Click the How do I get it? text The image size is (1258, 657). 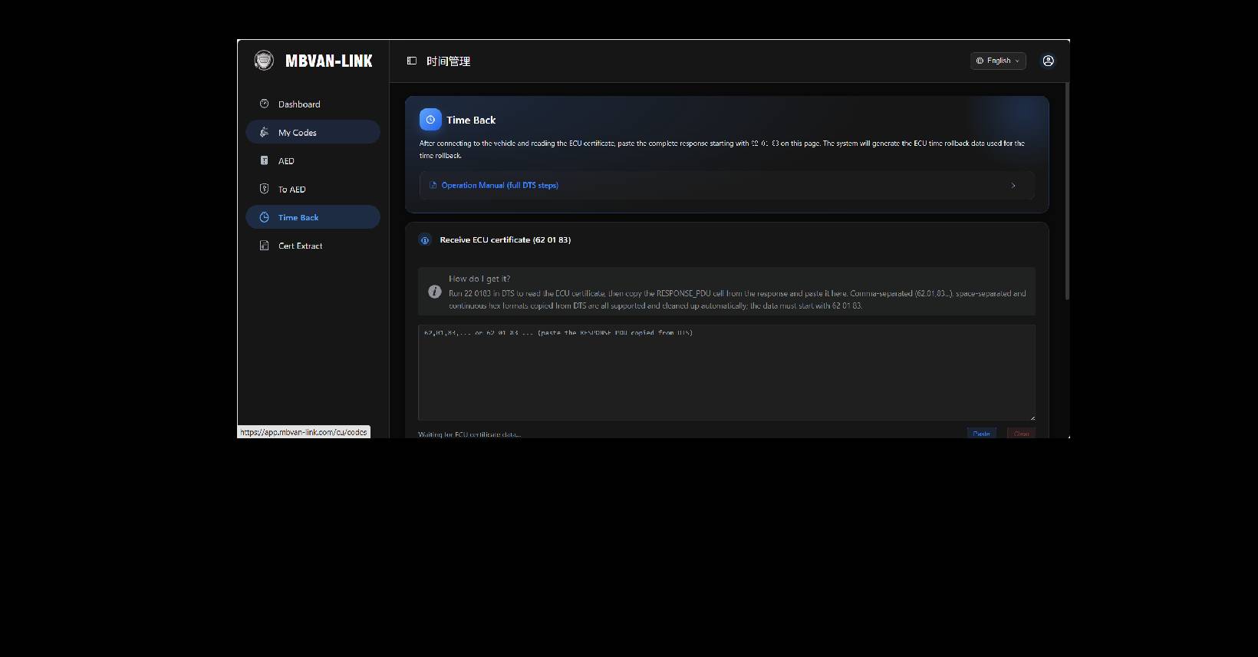(x=479, y=279)
